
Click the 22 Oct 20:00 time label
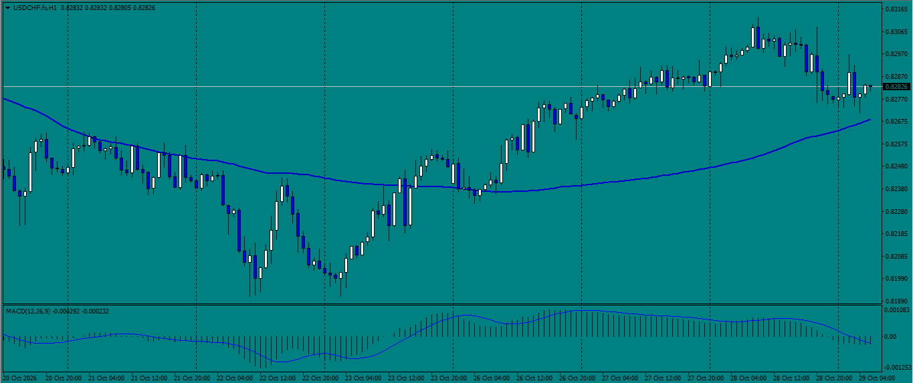(x=320, y=378)
